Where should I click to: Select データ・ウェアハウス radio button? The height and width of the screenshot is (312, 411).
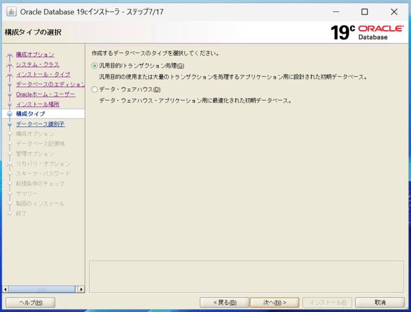(x=94, y=89)
